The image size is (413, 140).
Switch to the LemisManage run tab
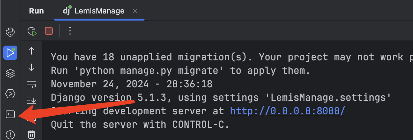tap(93, 11)
